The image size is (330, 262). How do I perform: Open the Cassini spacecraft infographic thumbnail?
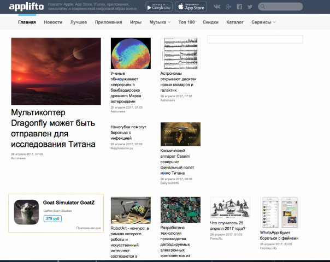(x=180, y=134)
